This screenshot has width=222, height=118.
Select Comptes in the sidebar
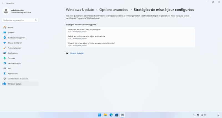tap(11, 58)
